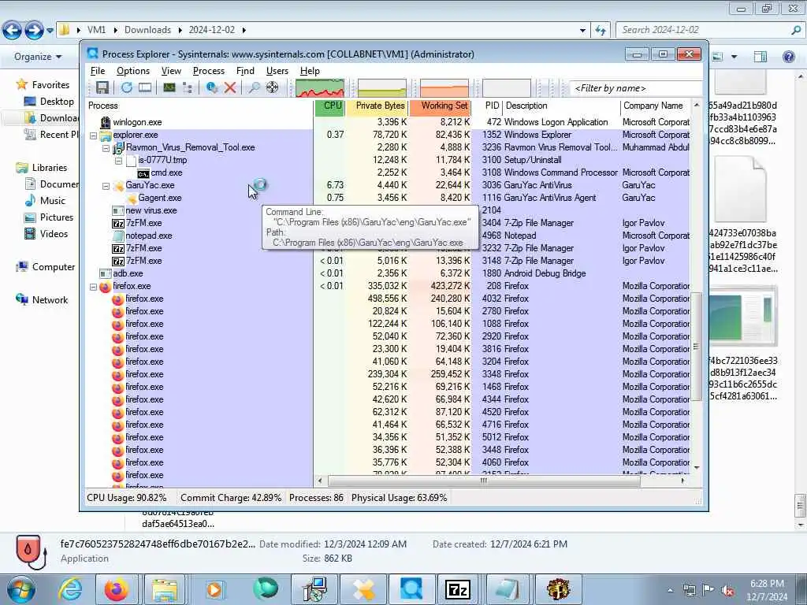Click the Windows Start orb

click(x=21, y=589)
